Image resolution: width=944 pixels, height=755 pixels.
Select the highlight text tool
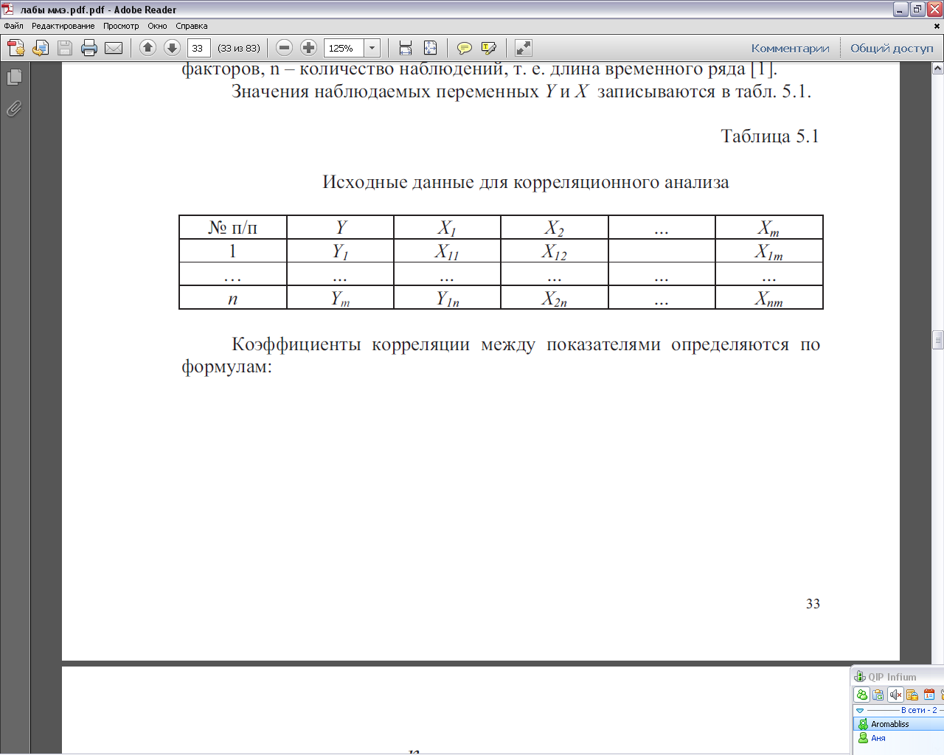click(x=488, y=48)
